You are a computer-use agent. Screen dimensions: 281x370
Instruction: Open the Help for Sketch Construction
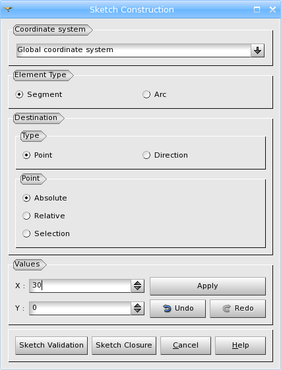240,345
